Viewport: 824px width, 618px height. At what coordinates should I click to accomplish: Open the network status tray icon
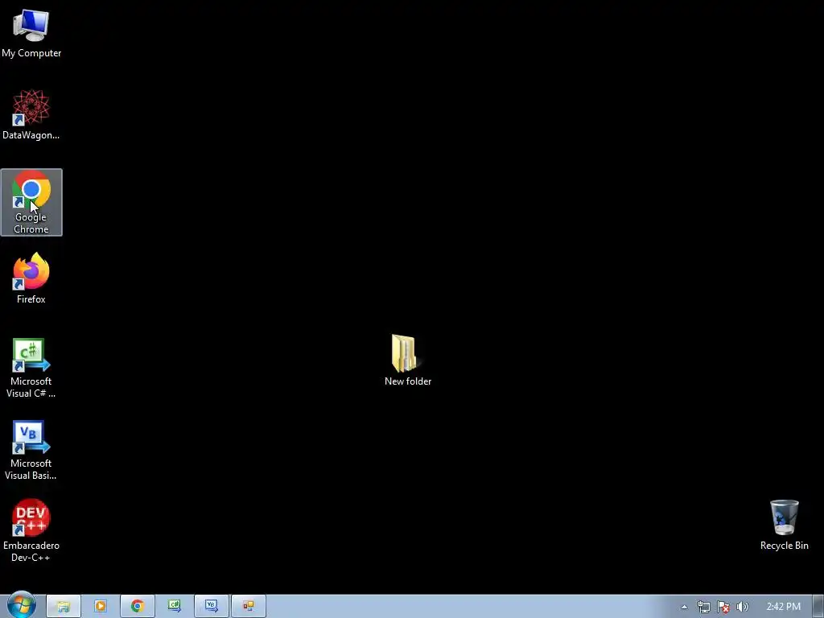[x=703, y=607]
